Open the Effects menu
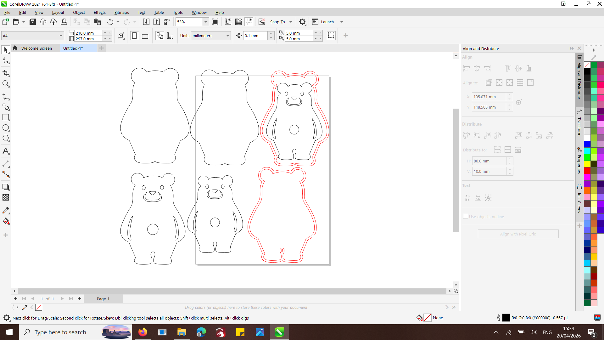 pos(99,12)
